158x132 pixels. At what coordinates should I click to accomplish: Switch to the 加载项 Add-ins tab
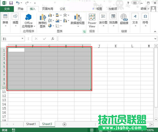(113, 9)
